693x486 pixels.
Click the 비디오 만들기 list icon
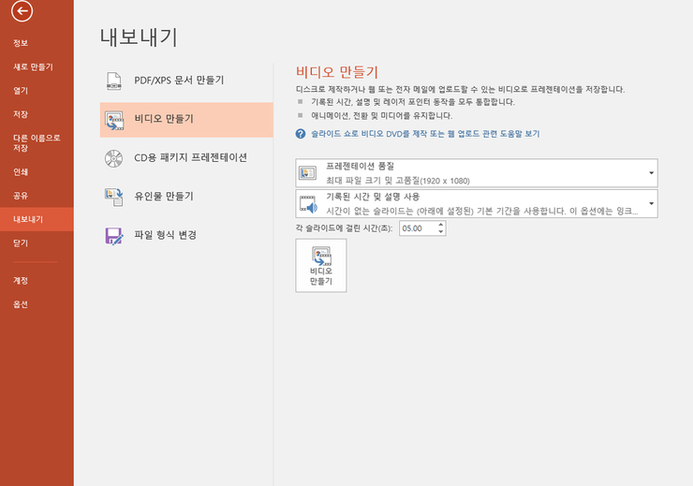114,120
